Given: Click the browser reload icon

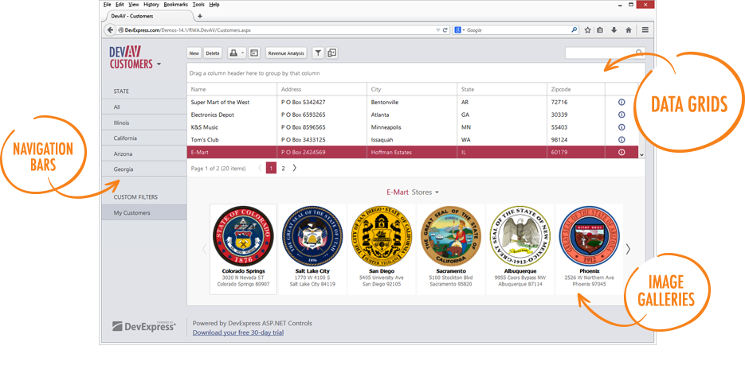Looking at the screenshot, I should [445, 30].
